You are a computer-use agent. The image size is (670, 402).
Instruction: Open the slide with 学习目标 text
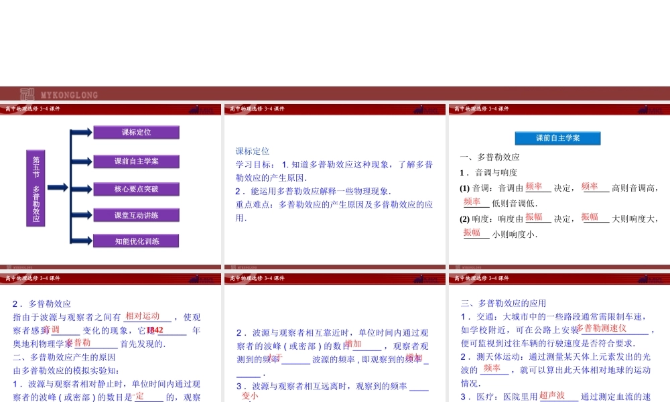point(334,184)
